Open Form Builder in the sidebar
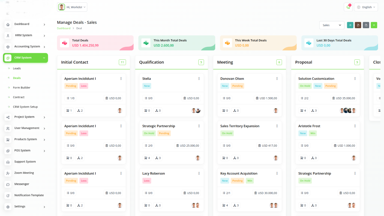Viewport: 384px width, 216px height. coord(22,88)
